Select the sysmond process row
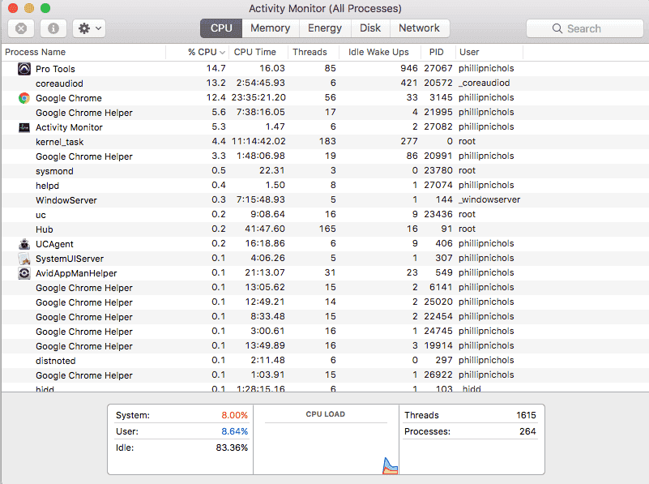 326,171
